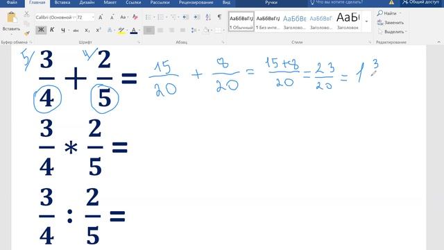Click the paragraph shading paint bucket
The height and width of the screenshot is (250, 444).
206,30
